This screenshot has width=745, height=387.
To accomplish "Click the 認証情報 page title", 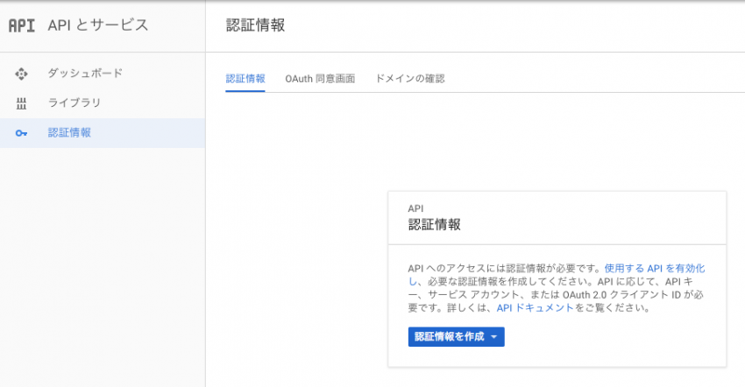I will pos(255,25).
